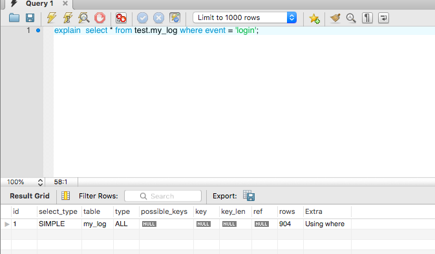Change the 100% zoom level stepper
Image resolution: width=435 pixels, height=254 pixels.
40,182
